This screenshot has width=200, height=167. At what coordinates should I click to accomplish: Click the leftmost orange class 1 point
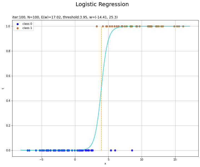click(97, 26)
